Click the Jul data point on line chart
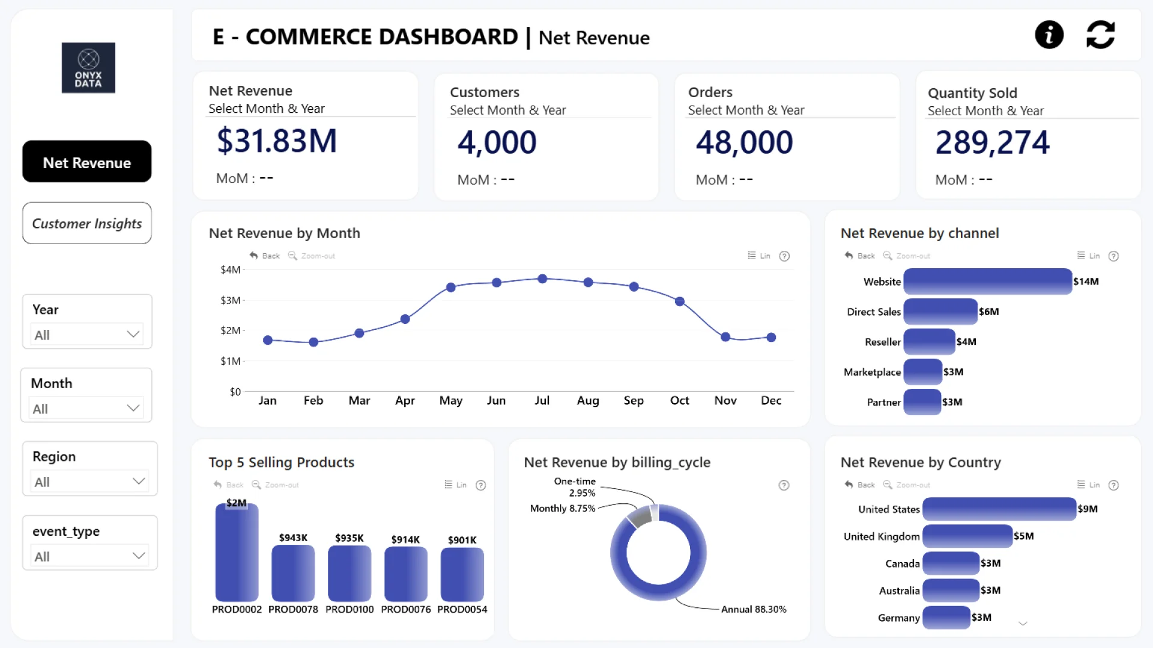1153x648 pixels. click(x=542, y=279)
